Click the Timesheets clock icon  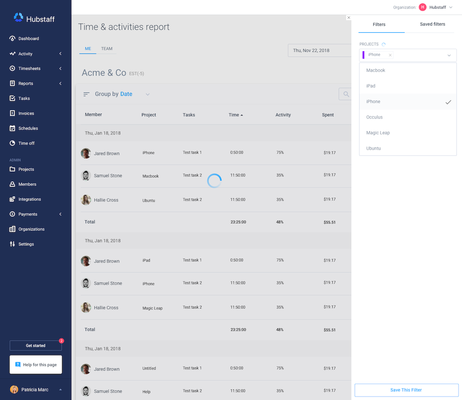pos(13,68)
